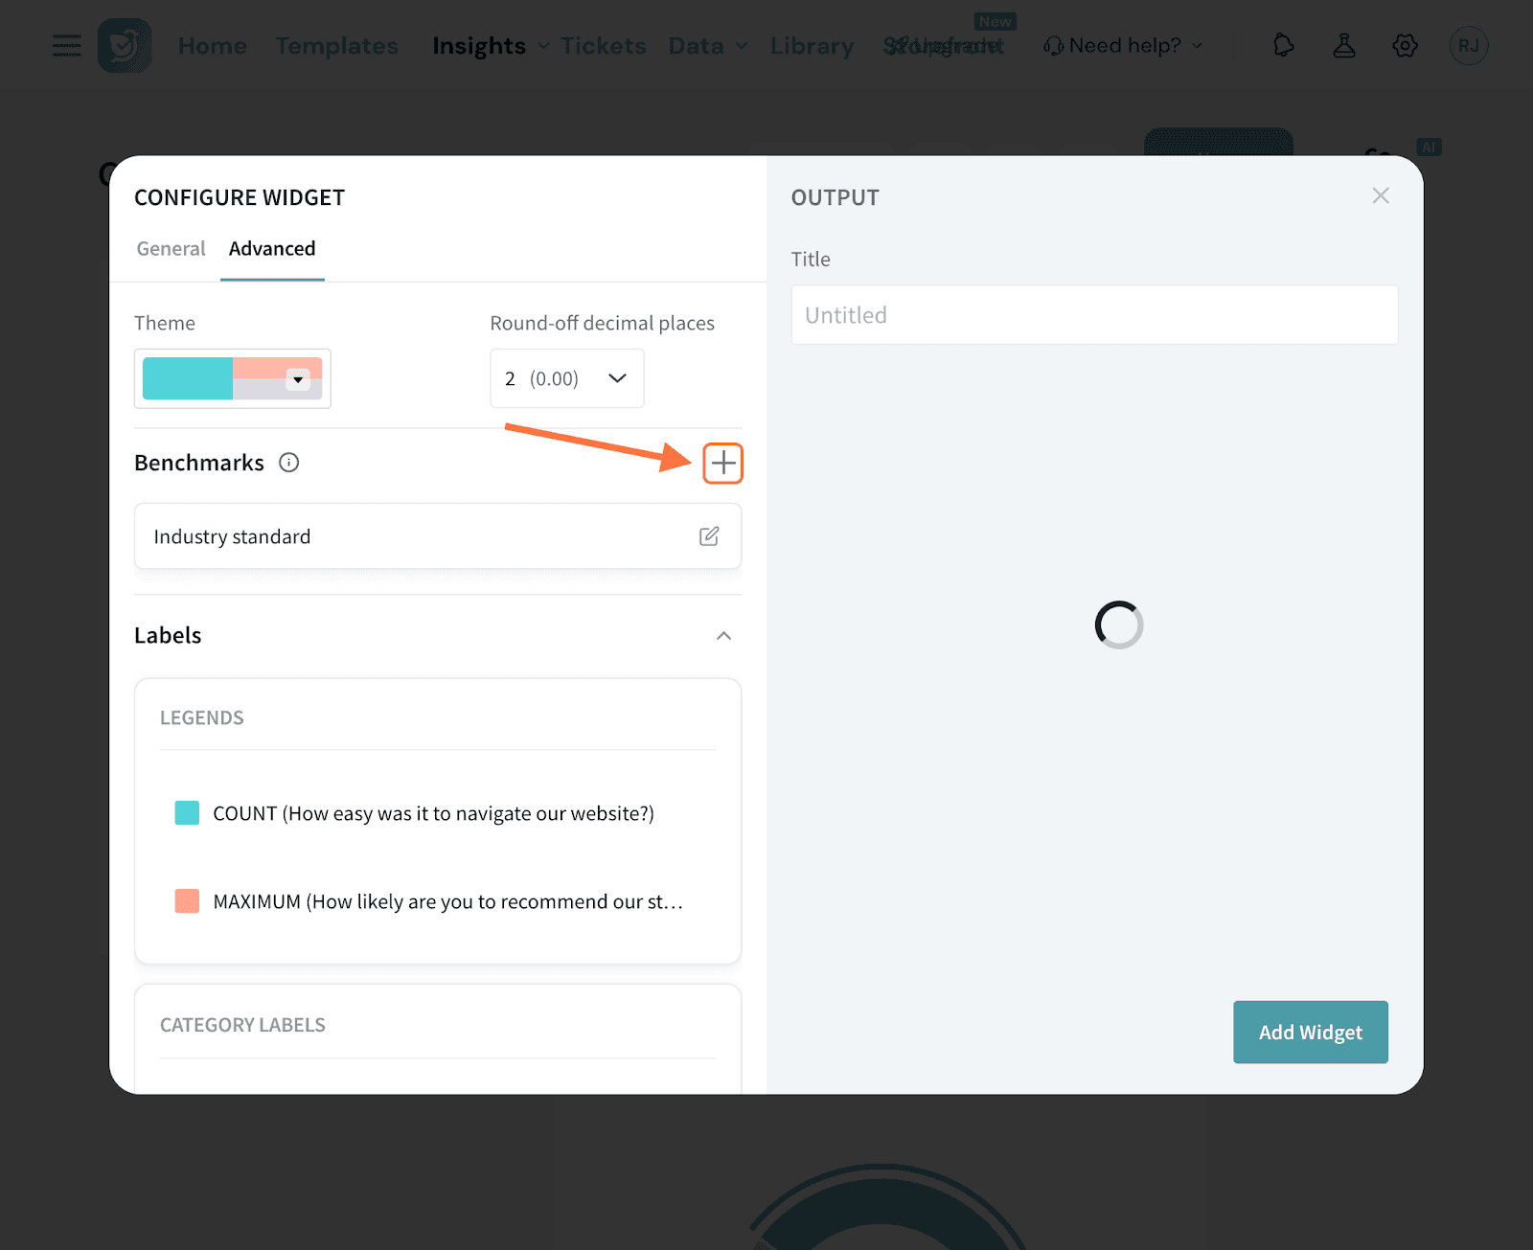The image size is (1533, 1250).
Task: Click the app logo icon
Action: 125,45
